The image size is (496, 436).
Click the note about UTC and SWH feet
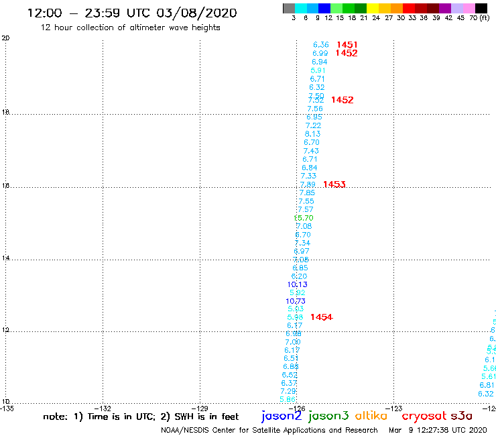pos(141,417)
